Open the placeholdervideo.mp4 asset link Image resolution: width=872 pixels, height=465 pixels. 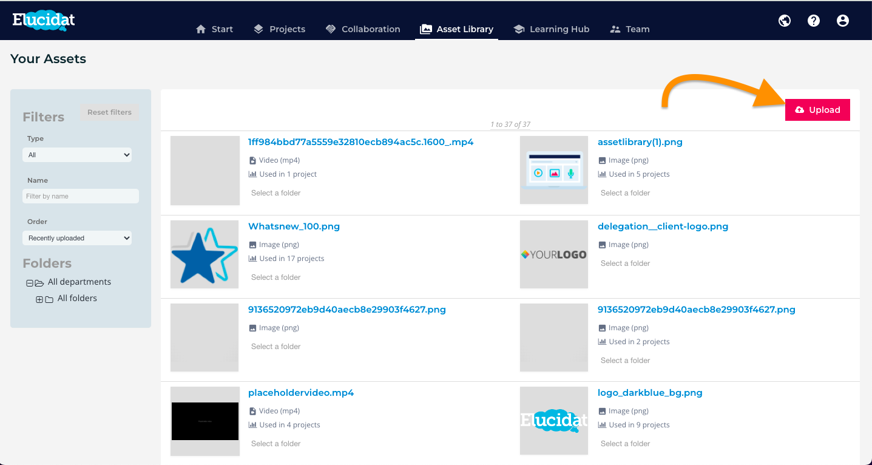tap(301, 393)
